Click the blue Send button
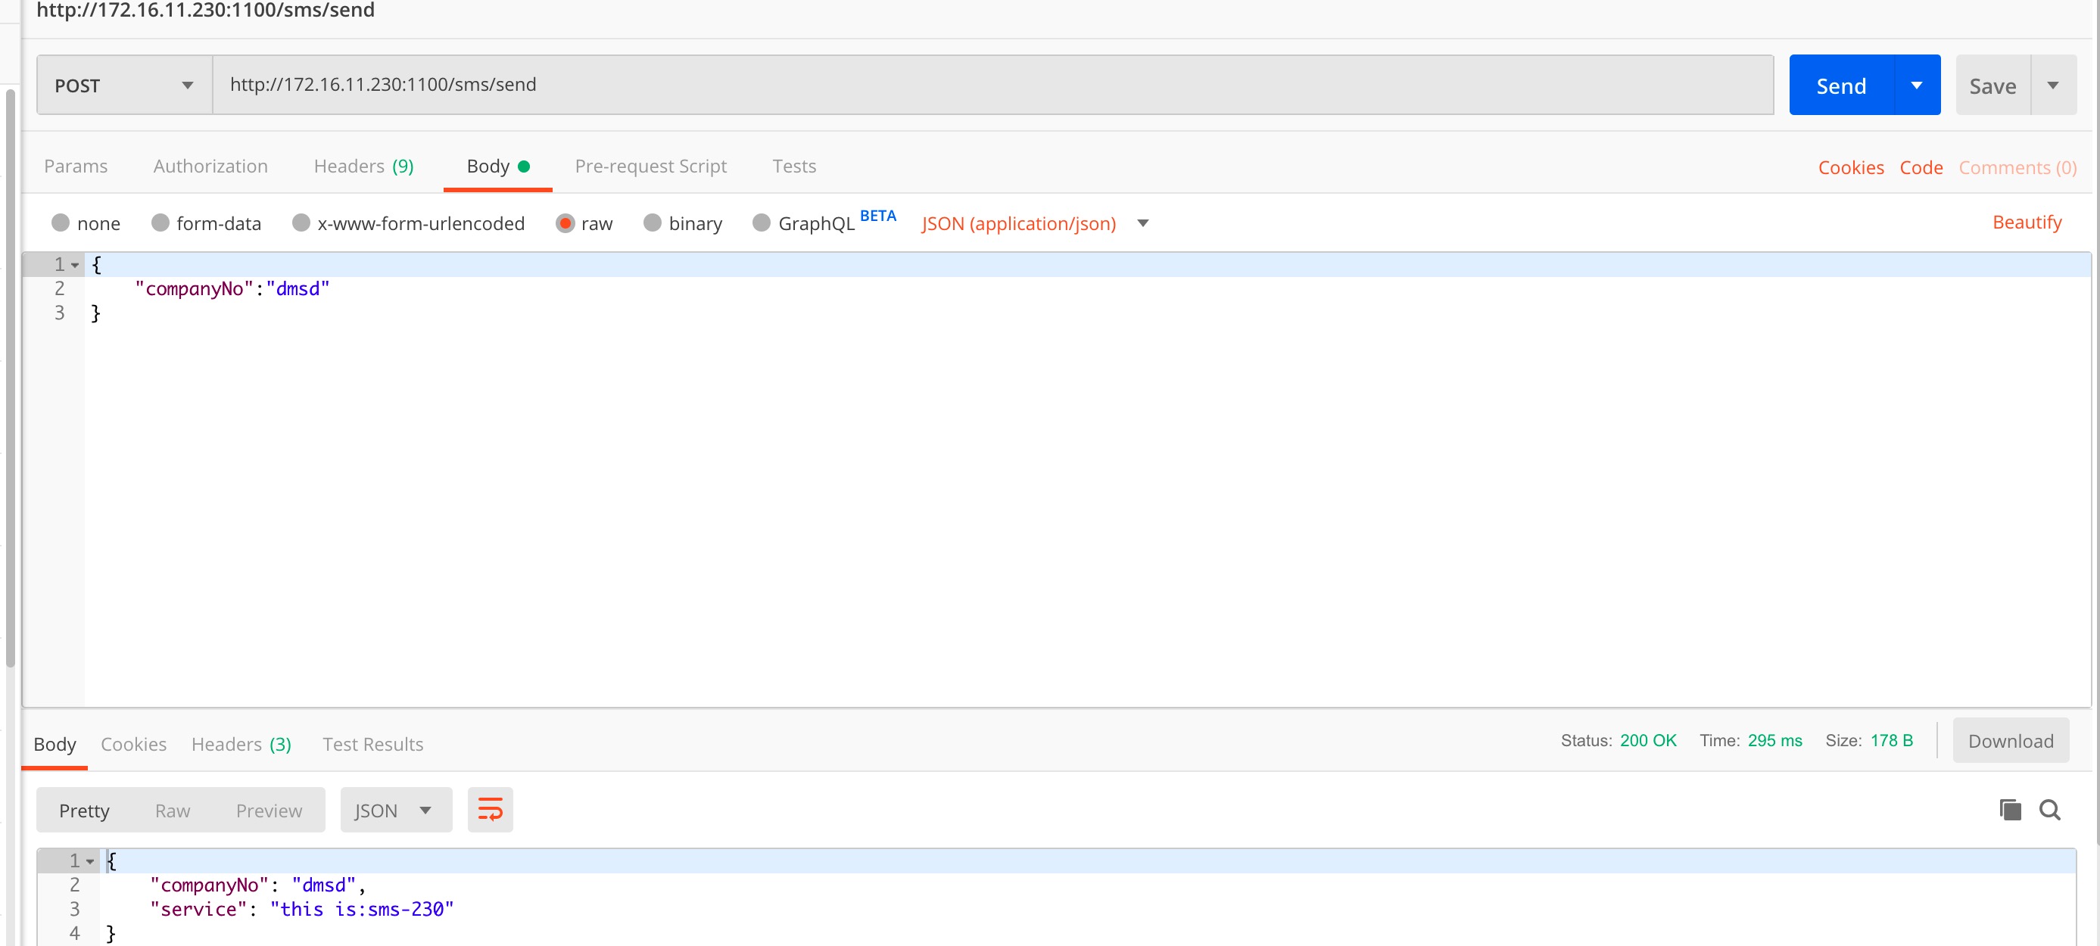The height and width of the screenshot is (946, 2100). [1841, 85]
